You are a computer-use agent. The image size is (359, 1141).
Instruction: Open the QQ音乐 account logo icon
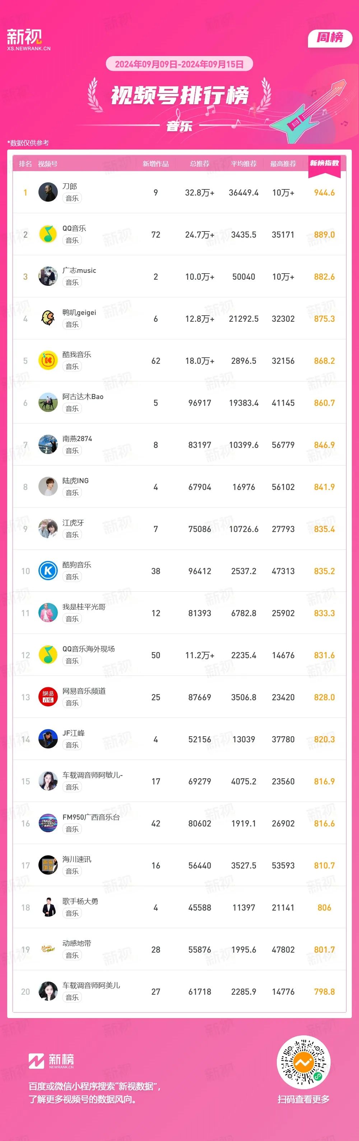[48, 234]
